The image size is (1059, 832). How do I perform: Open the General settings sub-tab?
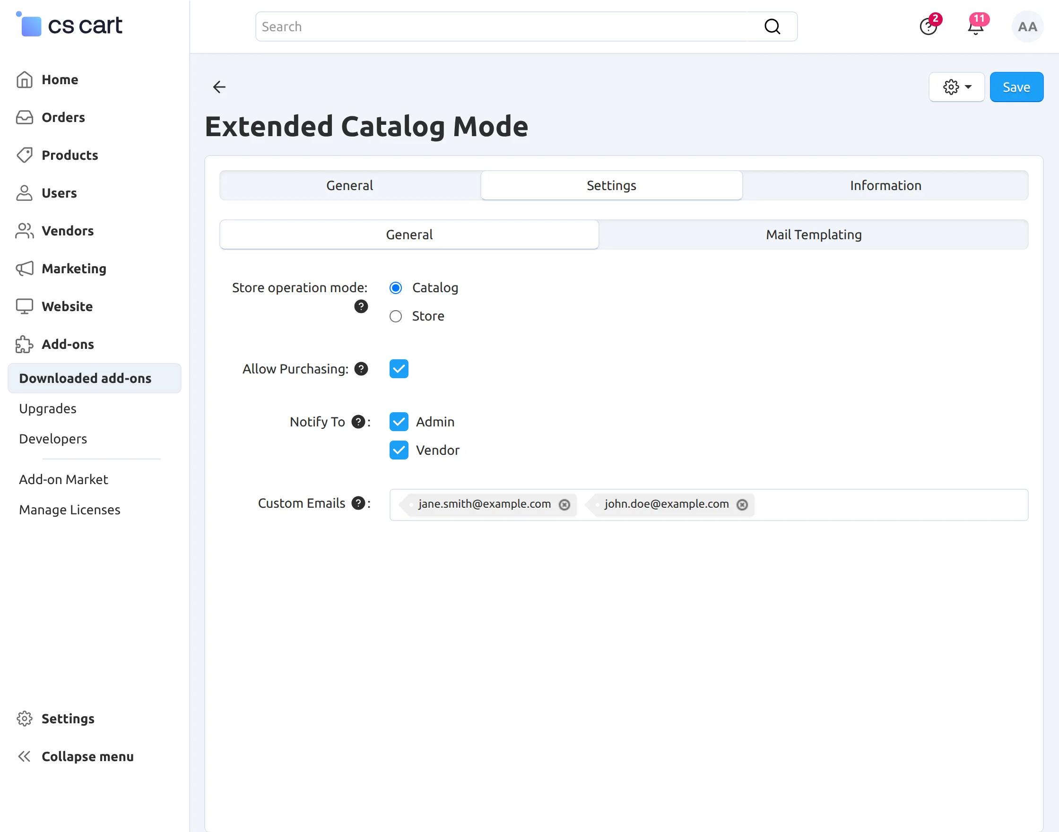tap(409, 235)
